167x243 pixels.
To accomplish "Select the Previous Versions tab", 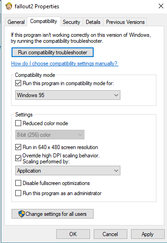I will coord(125,22).
